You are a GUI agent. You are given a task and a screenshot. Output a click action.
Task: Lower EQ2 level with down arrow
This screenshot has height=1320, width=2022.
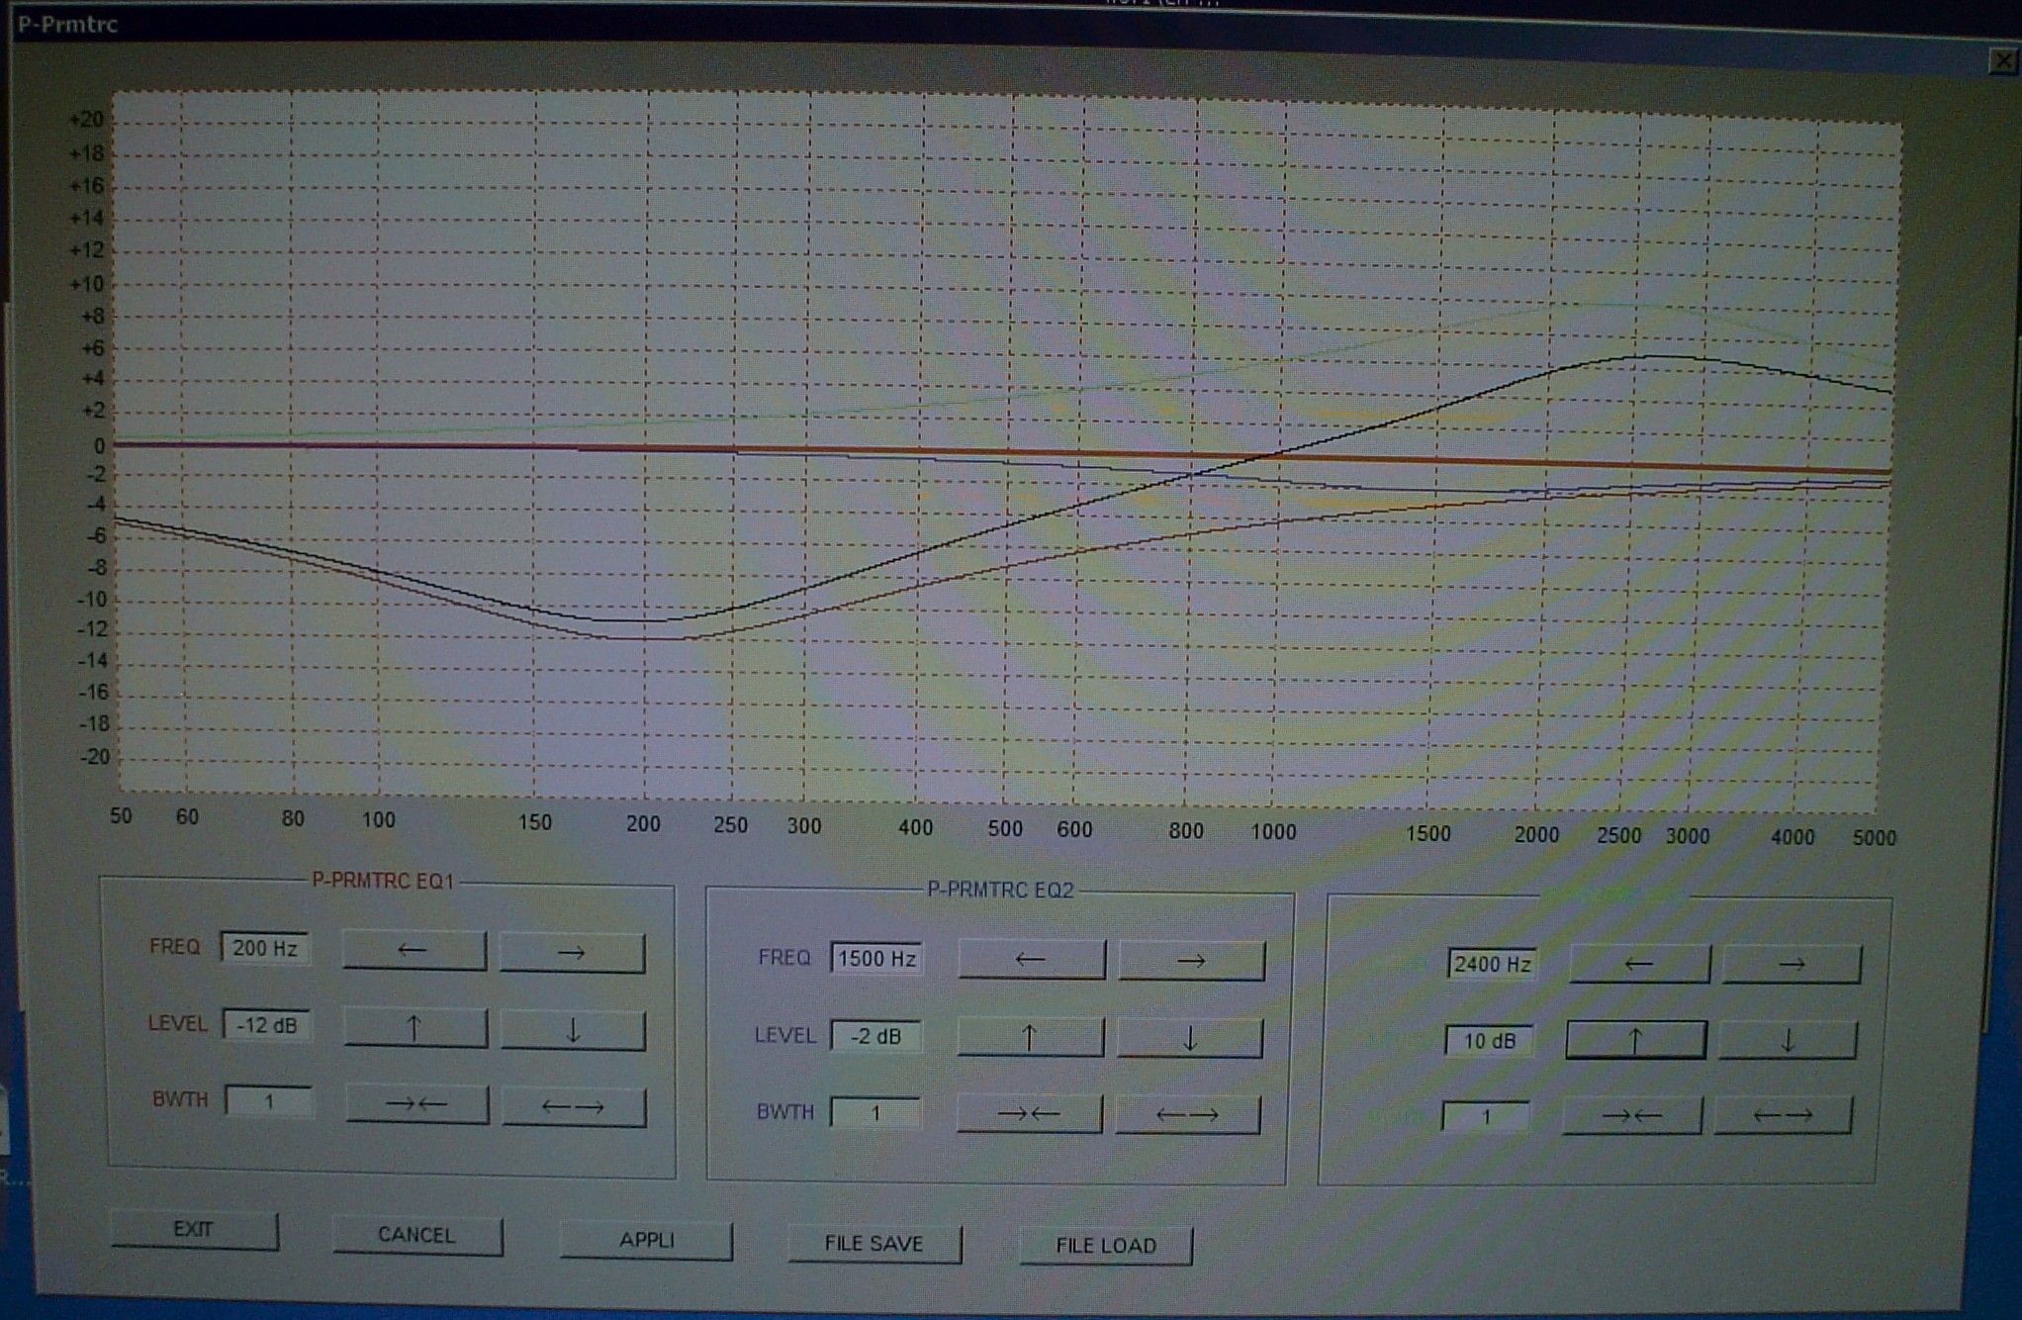tap(1190, 1038)
